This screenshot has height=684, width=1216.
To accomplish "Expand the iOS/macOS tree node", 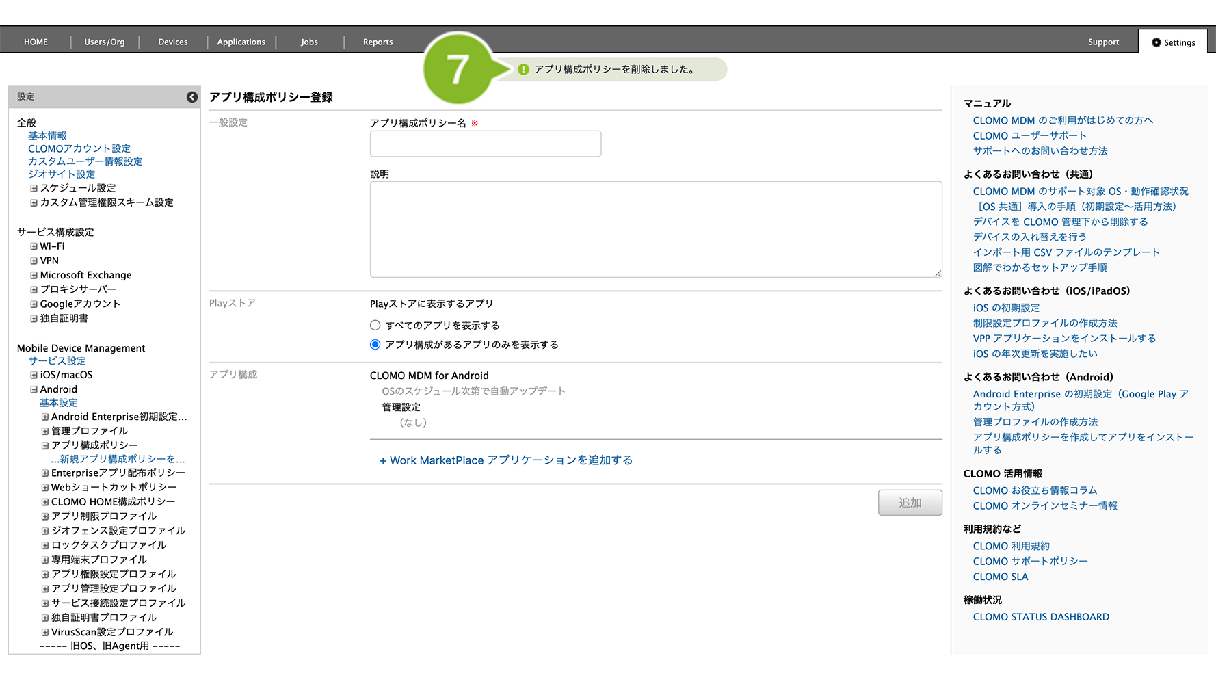I will click(x=34, y=375).
